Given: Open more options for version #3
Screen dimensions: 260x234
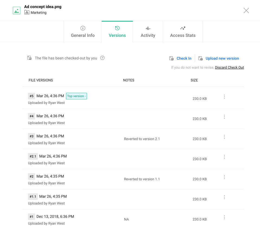Looking at the screenshot, I should pos(224,137).
